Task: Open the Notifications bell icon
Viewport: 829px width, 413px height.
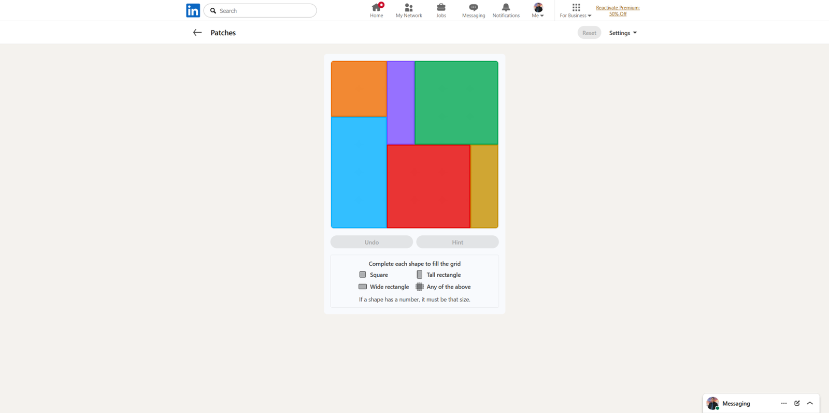Action: pyautogui.click(x=506, y=8)
